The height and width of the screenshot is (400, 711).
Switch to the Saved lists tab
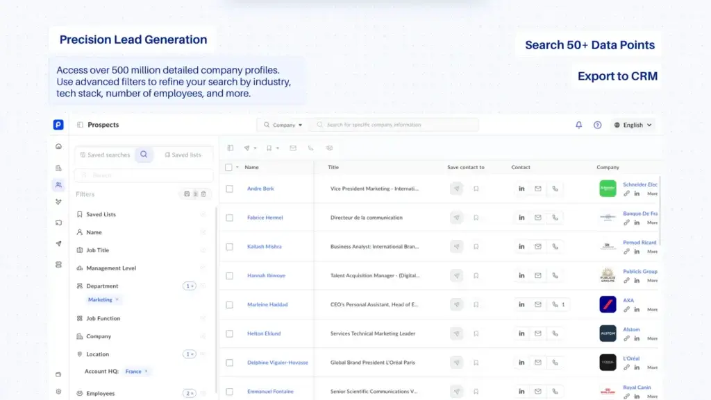(183, 155)
